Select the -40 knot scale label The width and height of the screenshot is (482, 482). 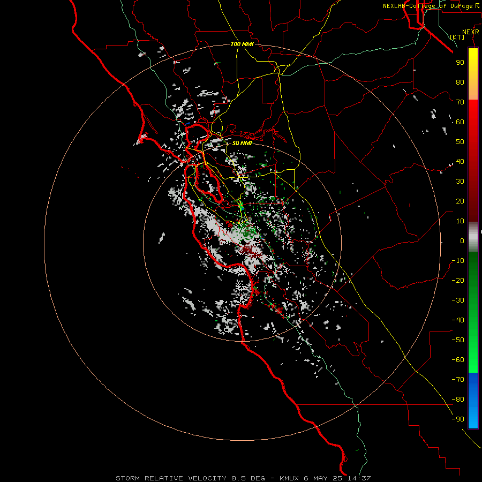pos(458,320)
